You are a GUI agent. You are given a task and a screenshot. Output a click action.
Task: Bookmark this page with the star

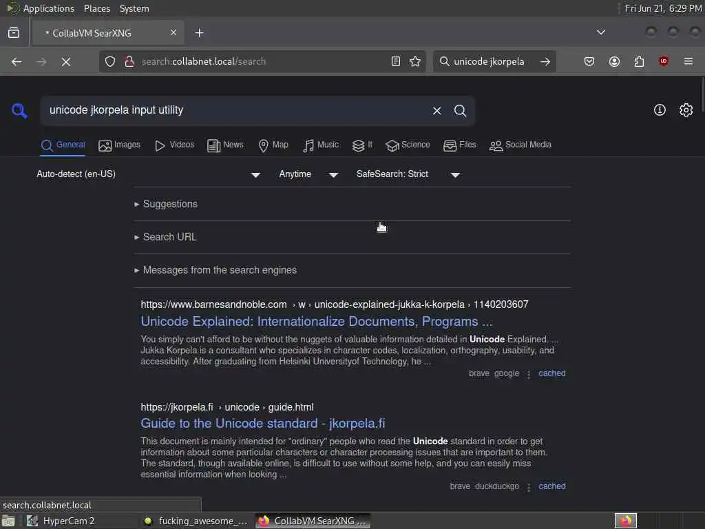415,61
